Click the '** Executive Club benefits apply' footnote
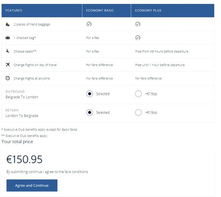 25,136
